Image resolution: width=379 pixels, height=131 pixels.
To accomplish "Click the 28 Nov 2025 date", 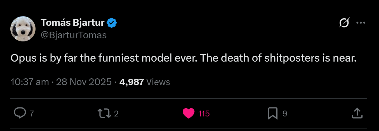I will coord(84,82).
